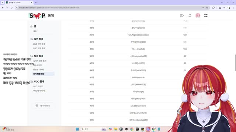Open the Chrome three-dot menu
This screenshot has height=132, width=236.
click(x=233, y=8)
